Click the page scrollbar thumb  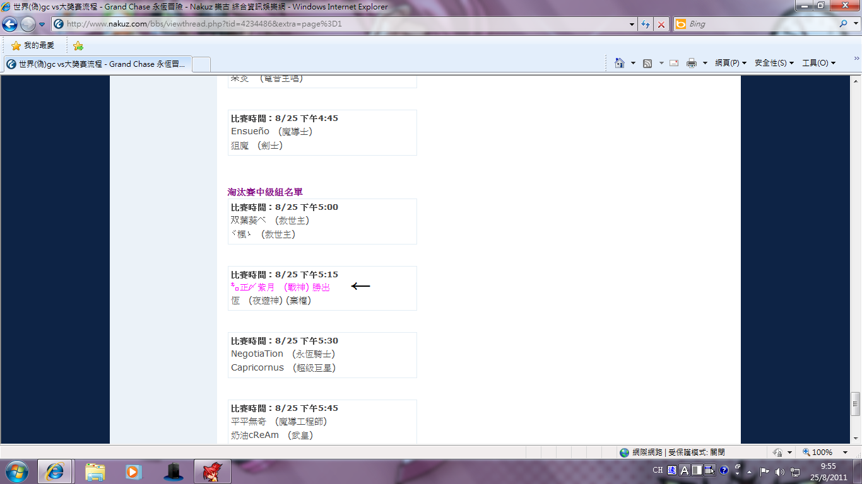[856, 404]
